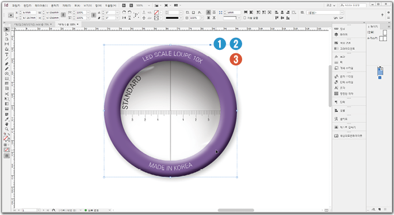Select the Pages panel tab
The height and width of the screenshot is (215, 394).
(373, 26)
